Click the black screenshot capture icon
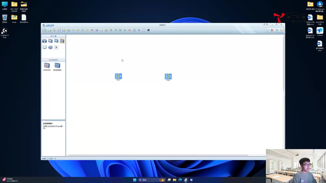The height and width of the screenshot is (183, 326). click(149, 30)
